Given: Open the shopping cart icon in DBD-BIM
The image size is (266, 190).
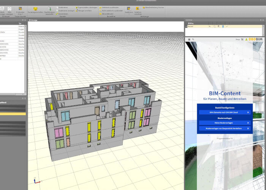Looking at the screenshot, I should tap(242, 39).
